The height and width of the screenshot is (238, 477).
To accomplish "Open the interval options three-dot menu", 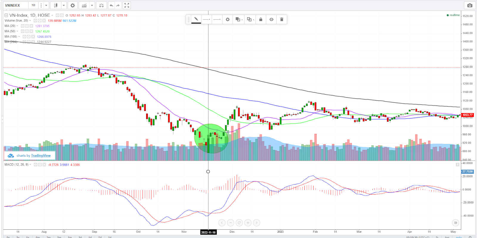I will (x=41, y=5).
